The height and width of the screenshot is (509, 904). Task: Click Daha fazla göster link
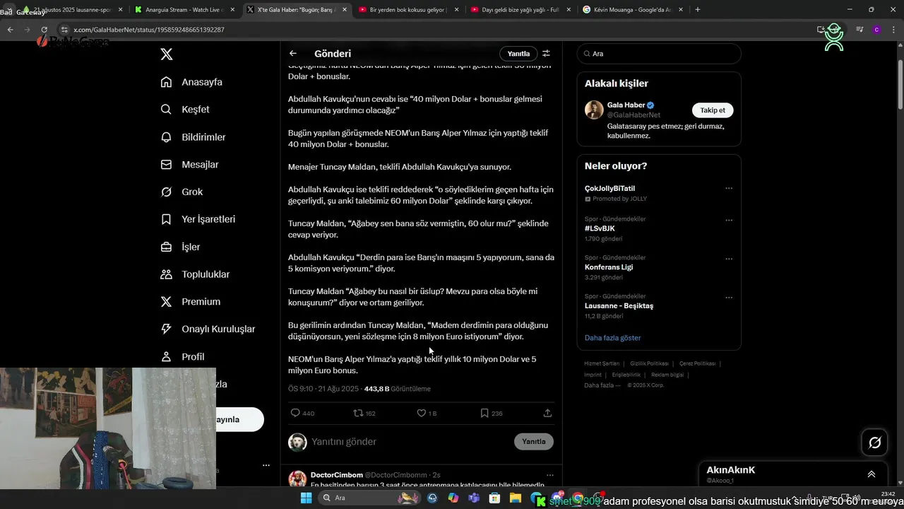click(613, 338)
